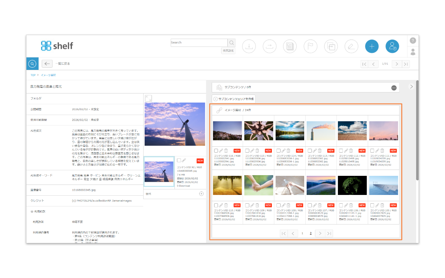Click the サブコンテンツエリアを作成 button
Viewport: 445px width, 278px height.
[x=234, y=99]
